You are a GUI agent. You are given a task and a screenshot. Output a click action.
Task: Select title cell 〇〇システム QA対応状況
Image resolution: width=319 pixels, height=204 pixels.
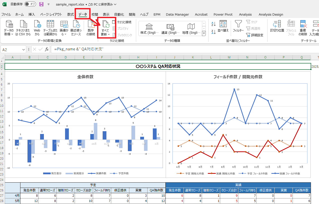coord(158,66)
